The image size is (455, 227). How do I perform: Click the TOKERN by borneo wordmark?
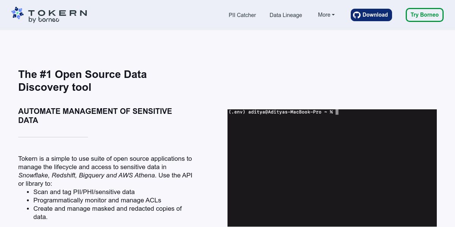[x=58, y=16]
